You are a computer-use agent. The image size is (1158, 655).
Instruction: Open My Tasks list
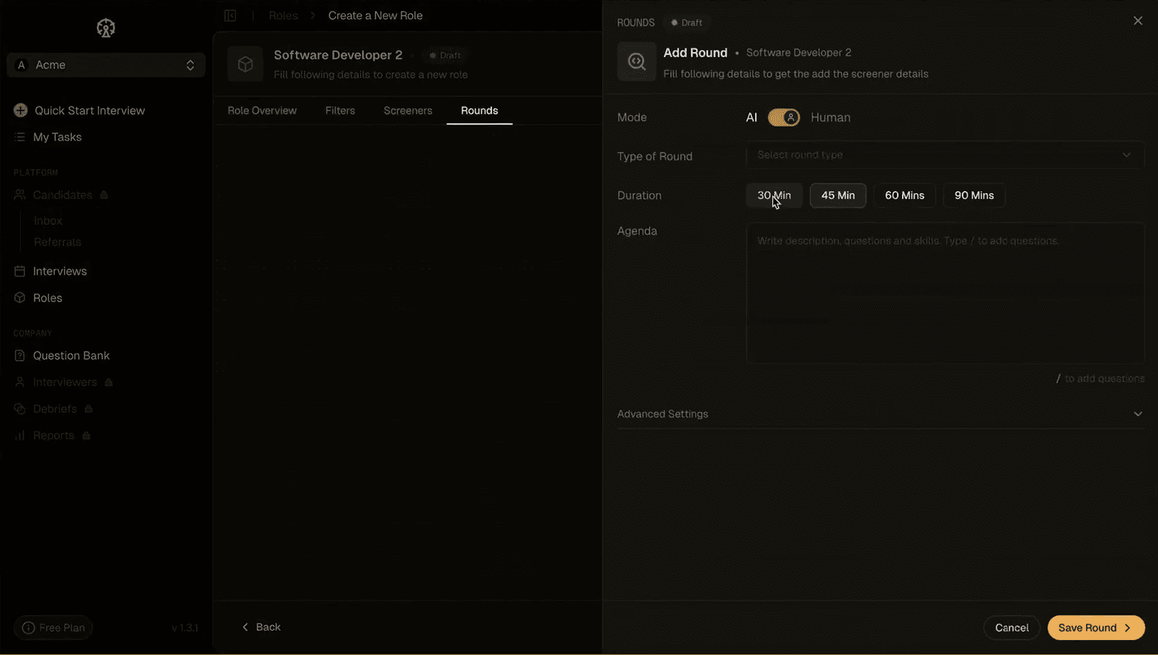pyautogui.click(x=48, y=137)
